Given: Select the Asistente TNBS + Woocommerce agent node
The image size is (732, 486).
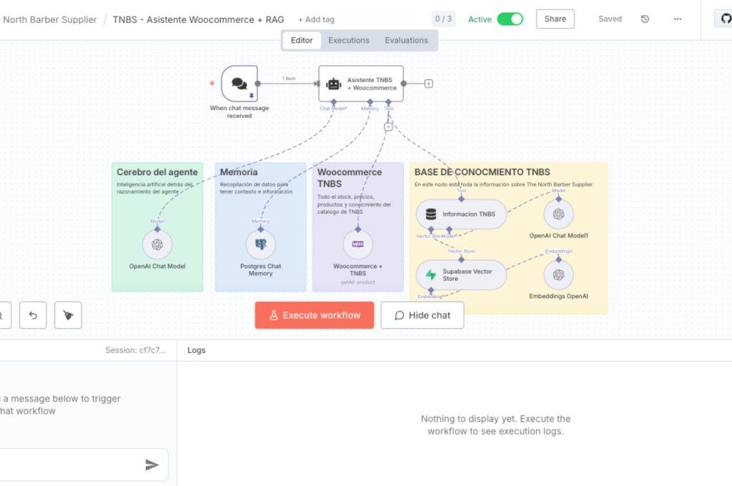Looking at the screenshot, I should pos(361,84).
